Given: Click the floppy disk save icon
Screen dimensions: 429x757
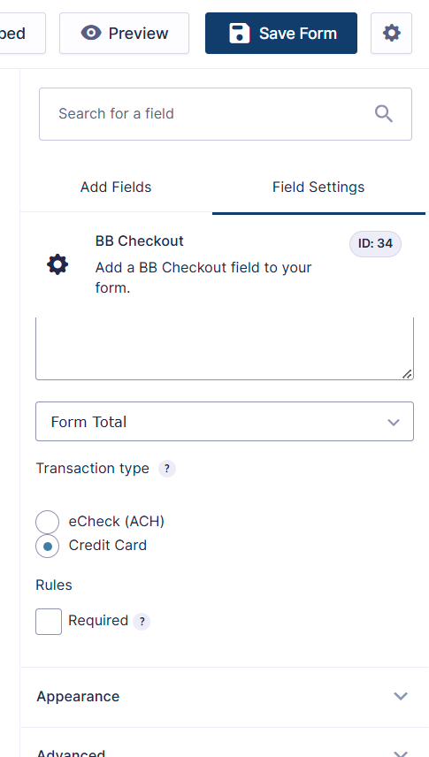Looking at the screenshot, I should (x=239, y=34).
